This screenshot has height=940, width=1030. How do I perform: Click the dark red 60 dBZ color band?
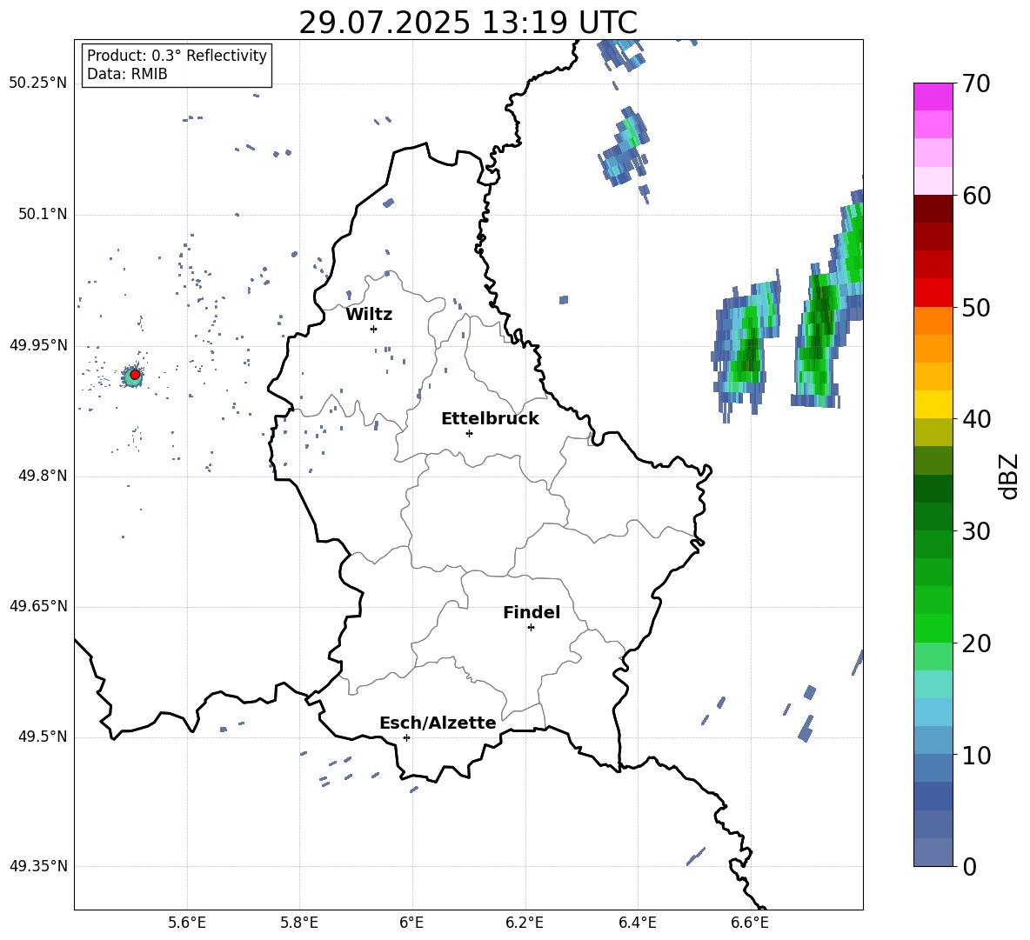[x=933, y=209]
